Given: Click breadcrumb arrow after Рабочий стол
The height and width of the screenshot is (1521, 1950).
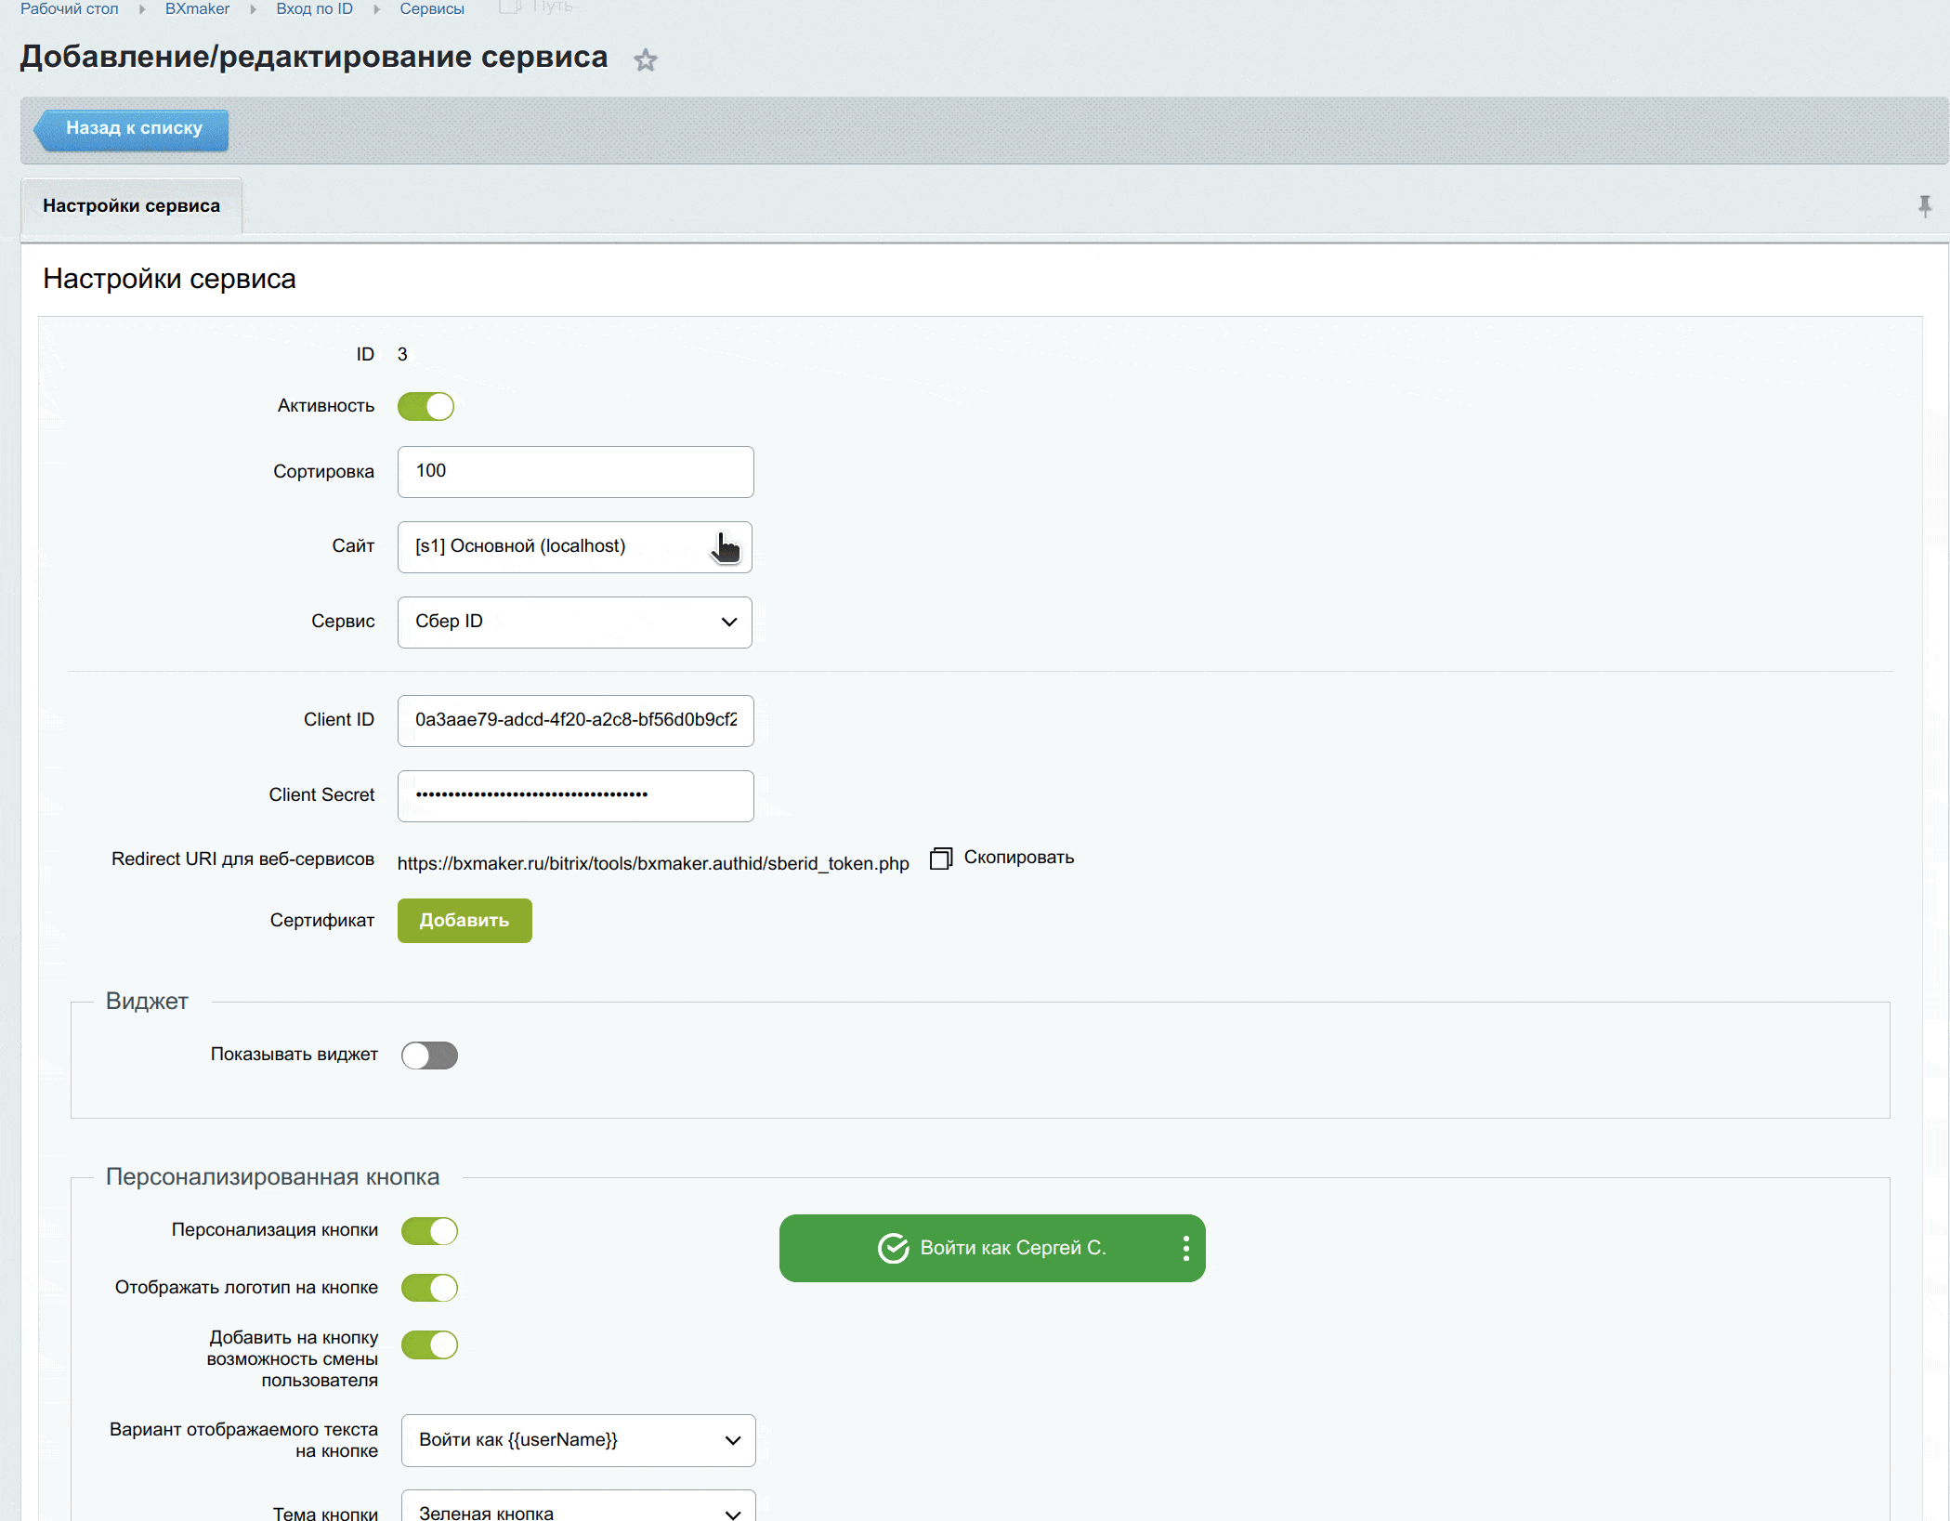Looking at the screenshot, I should (x=142, y=9).
